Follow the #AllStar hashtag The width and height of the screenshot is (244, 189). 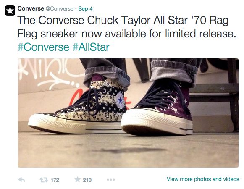pos(91,47)
